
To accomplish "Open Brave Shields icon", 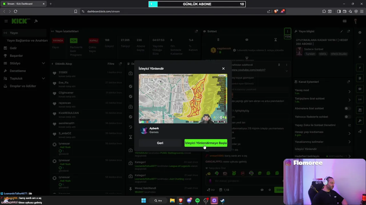I will (x=276, y=11).
